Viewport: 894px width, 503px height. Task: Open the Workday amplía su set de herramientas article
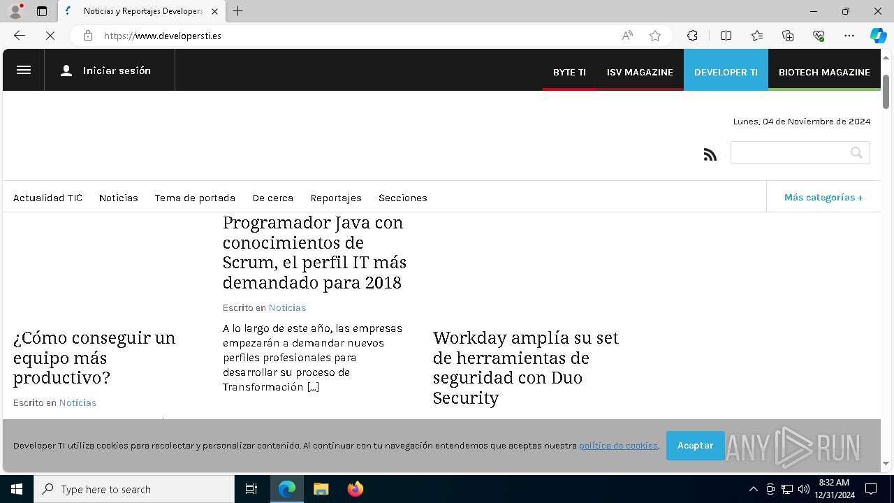pyautogui.click(x=526, y=367)
